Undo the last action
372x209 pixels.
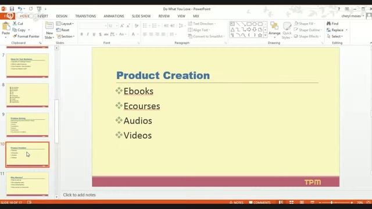click(20, 9)
